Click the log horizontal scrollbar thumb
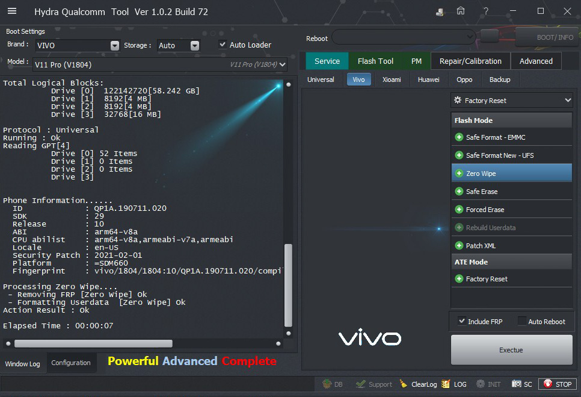Image resolution: width=581 pixels, height=397 pixels. pyautogui.click(x=93, y=343)
